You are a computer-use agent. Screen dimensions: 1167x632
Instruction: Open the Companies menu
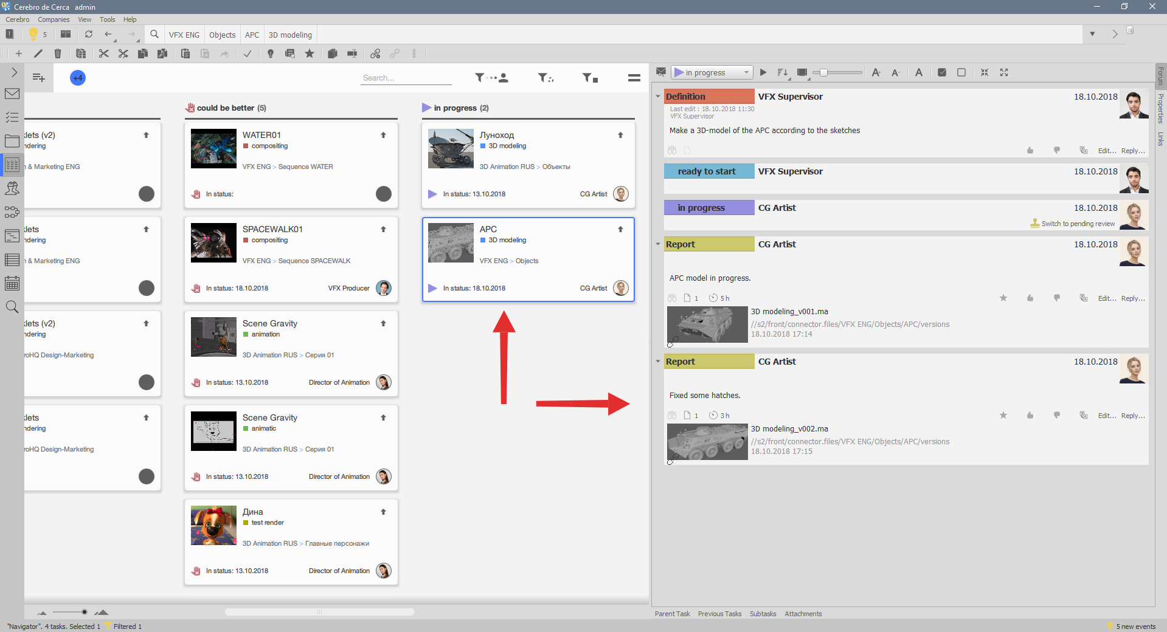click(54, 19)
